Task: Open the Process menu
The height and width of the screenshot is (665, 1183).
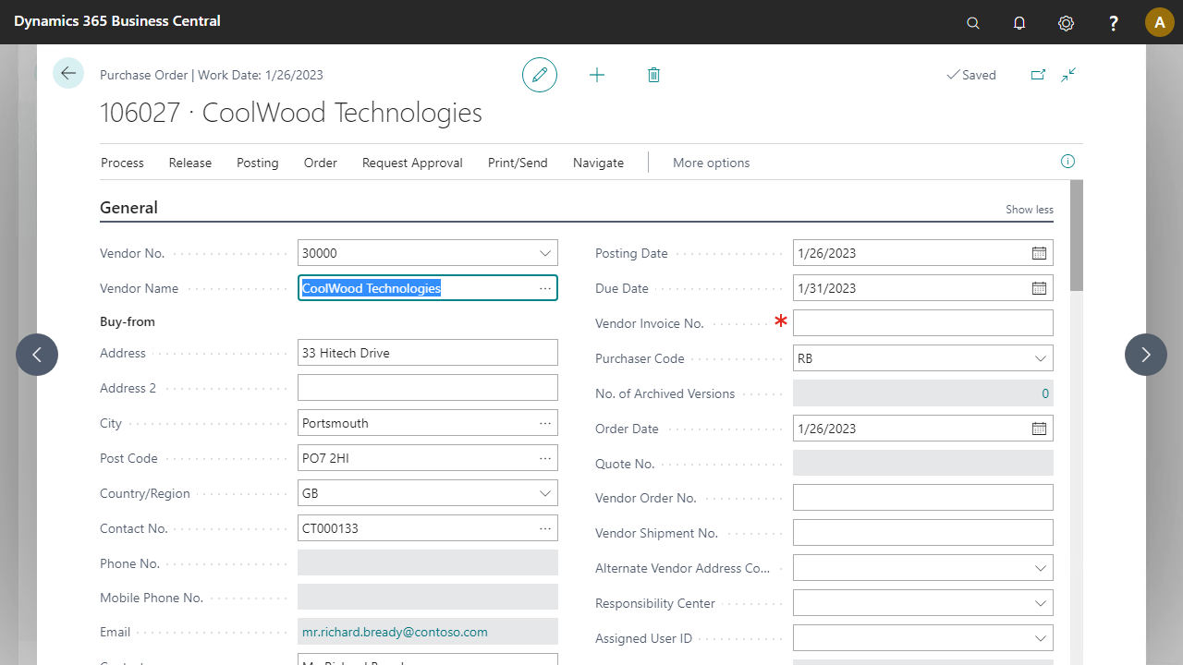Action: tap(122, 163)
